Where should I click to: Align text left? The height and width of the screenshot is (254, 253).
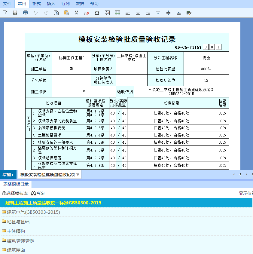127,13
